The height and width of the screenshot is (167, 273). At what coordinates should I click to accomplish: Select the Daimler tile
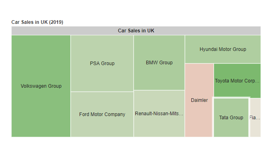199,100
